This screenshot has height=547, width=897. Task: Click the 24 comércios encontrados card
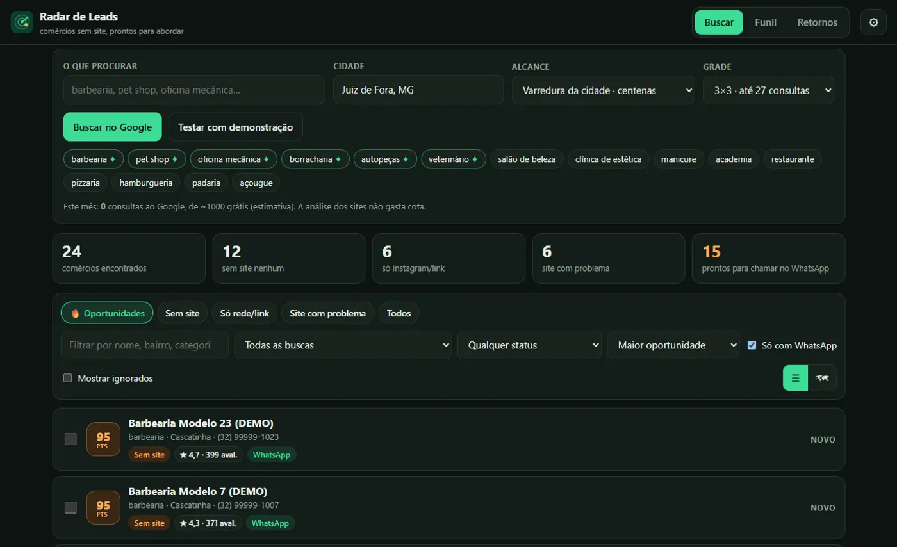(129, 258)
